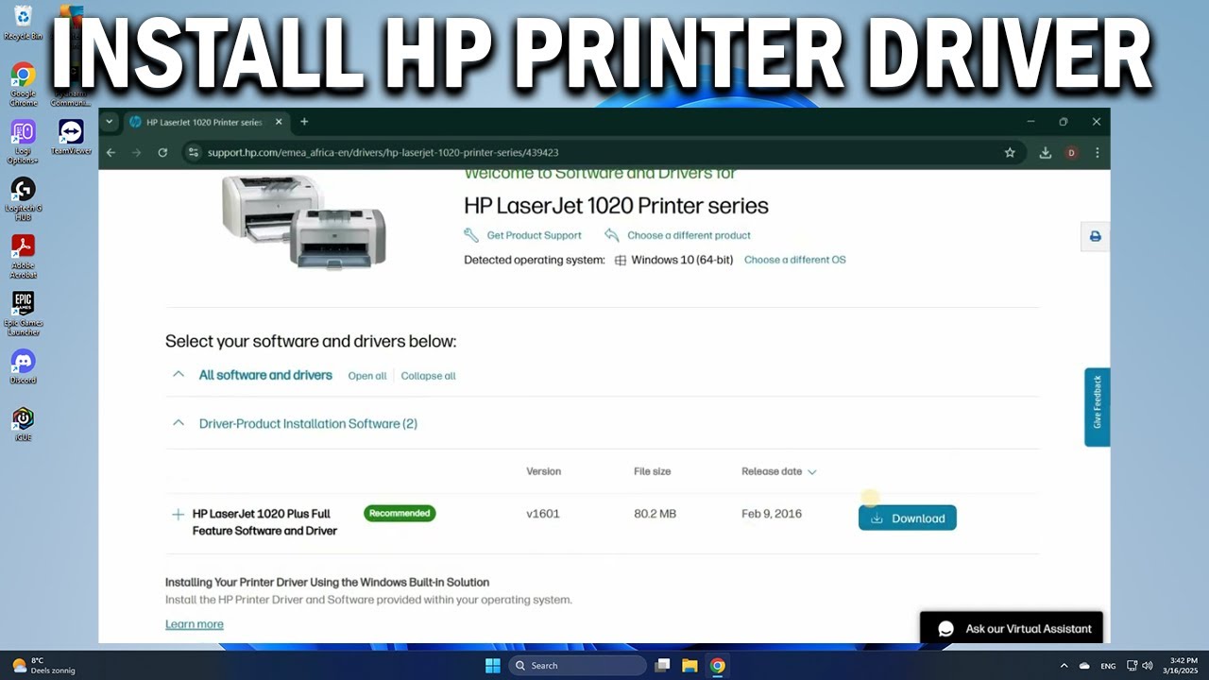
Task: Close the HP LaserJet 1020 tab
Action: (279, 122)
